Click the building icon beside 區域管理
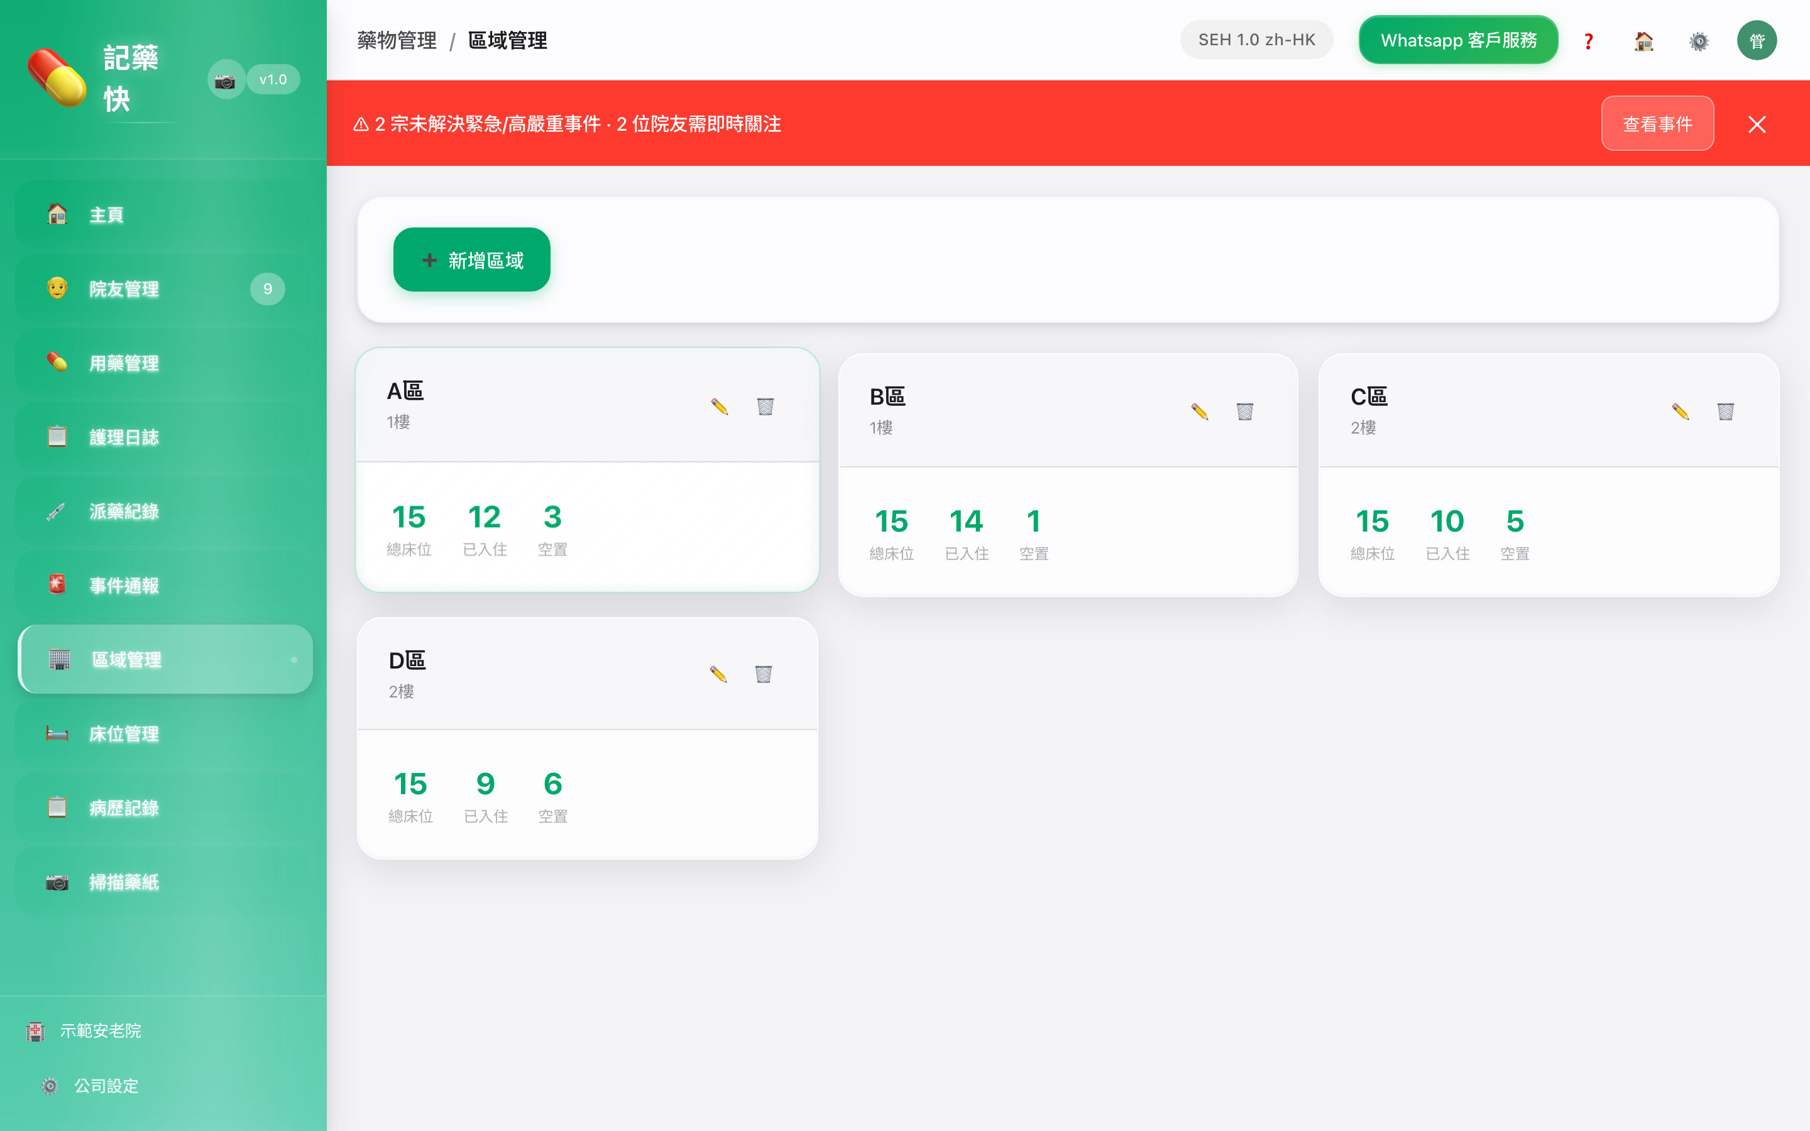 click(x=60, y=659)
